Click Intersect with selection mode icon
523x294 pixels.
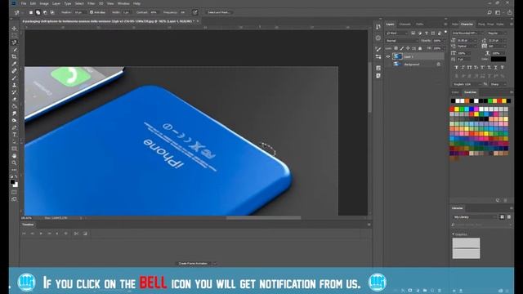pyautogui.click(x=52, y=12)
